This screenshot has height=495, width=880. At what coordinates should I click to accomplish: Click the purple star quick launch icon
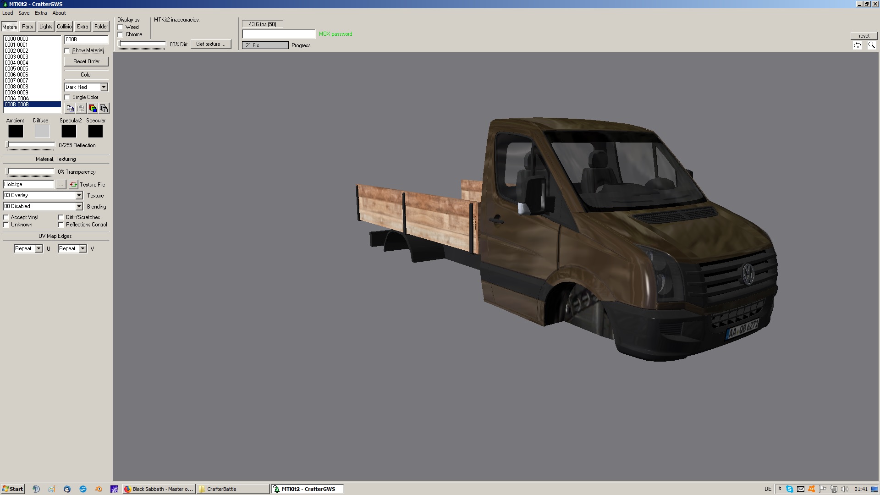114,489
